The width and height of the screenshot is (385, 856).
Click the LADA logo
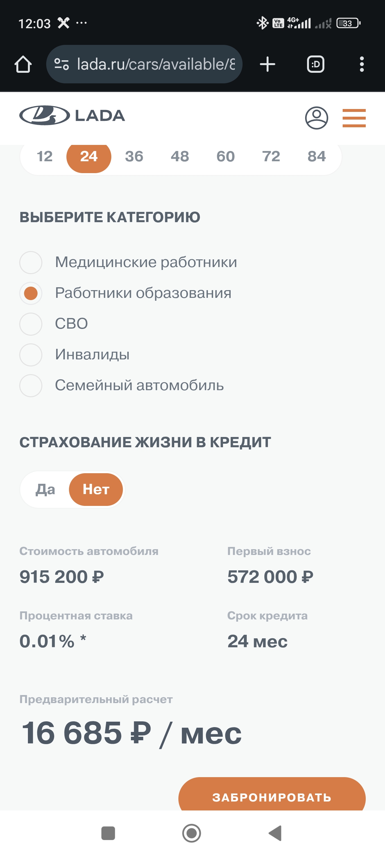click(72, 116)
